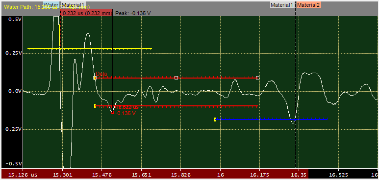The height and width of the screenshot is (180, 379).
Task: Click the 16.175 time axis label
Action: pyautogui.click(x=260, y=175)
